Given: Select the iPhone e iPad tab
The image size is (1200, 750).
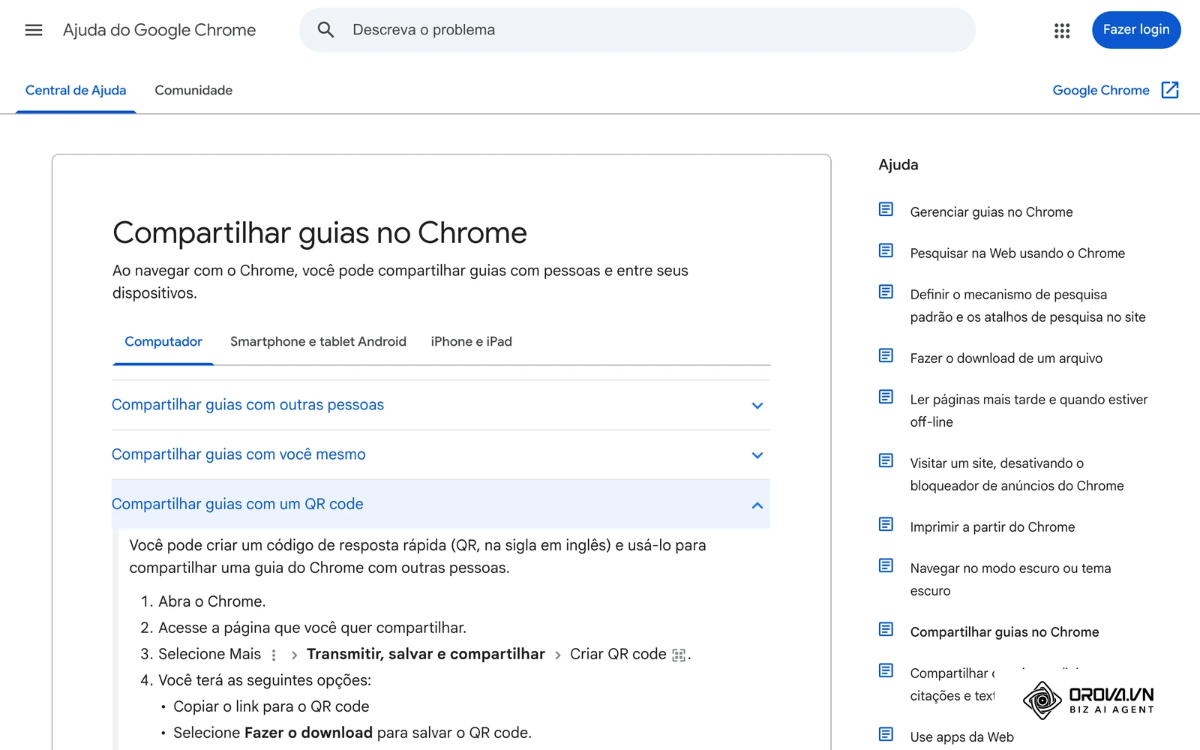Looking at the screenshot, I should pos(472,342).
